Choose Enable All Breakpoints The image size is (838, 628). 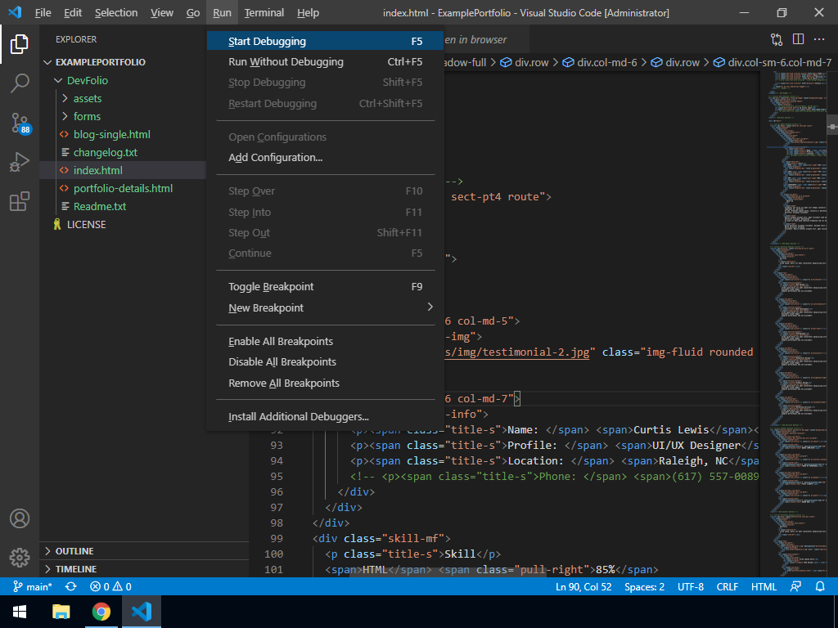tap(281, 341)
